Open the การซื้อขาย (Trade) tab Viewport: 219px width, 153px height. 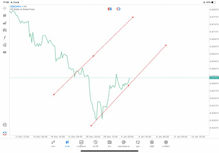coord(81,144)
